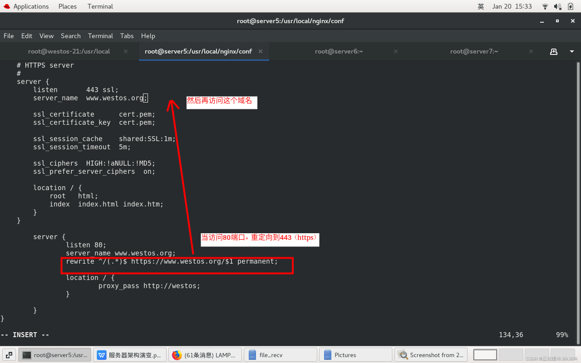Click the show desktop icon in taskbar
Screen dimensions: 581x363
(9, 355)
